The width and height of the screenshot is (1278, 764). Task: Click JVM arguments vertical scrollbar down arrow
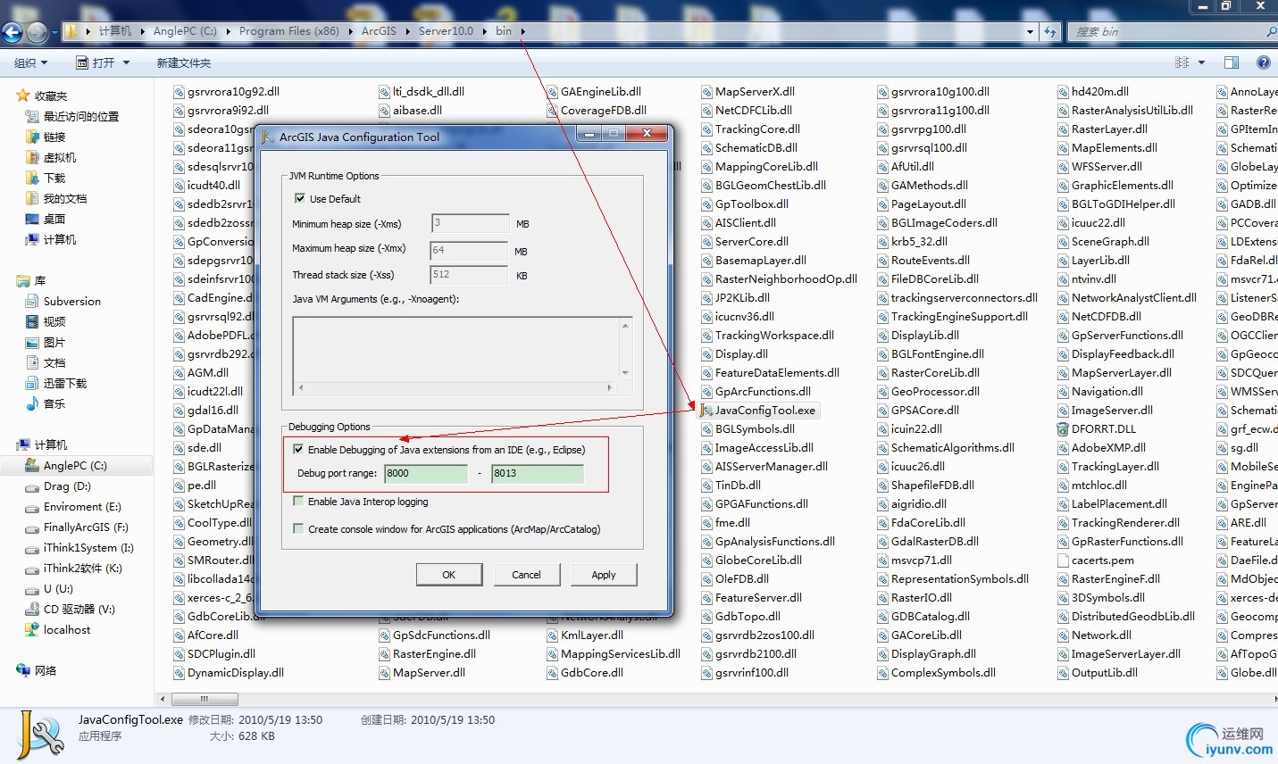coord(625,373)
